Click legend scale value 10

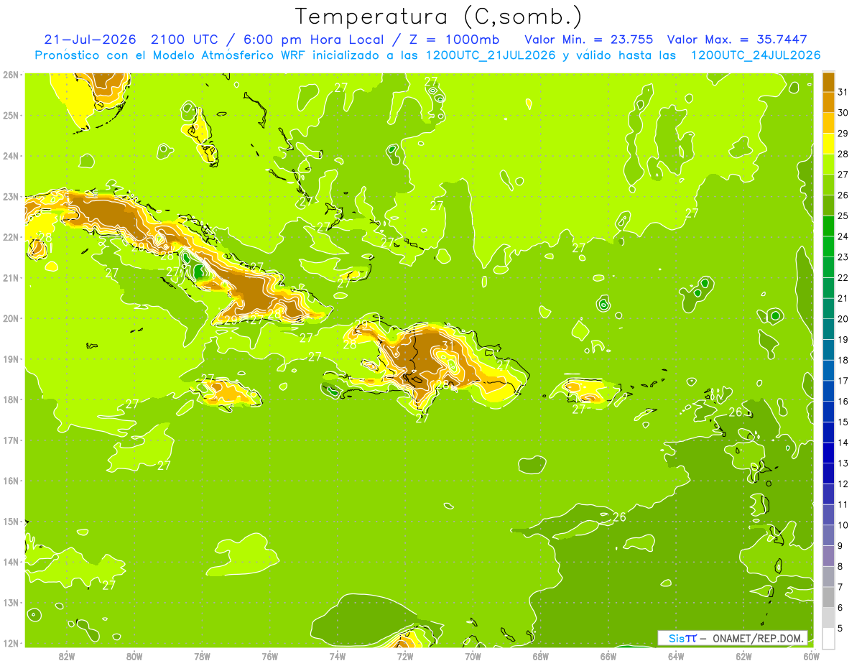tap(843, 524)
